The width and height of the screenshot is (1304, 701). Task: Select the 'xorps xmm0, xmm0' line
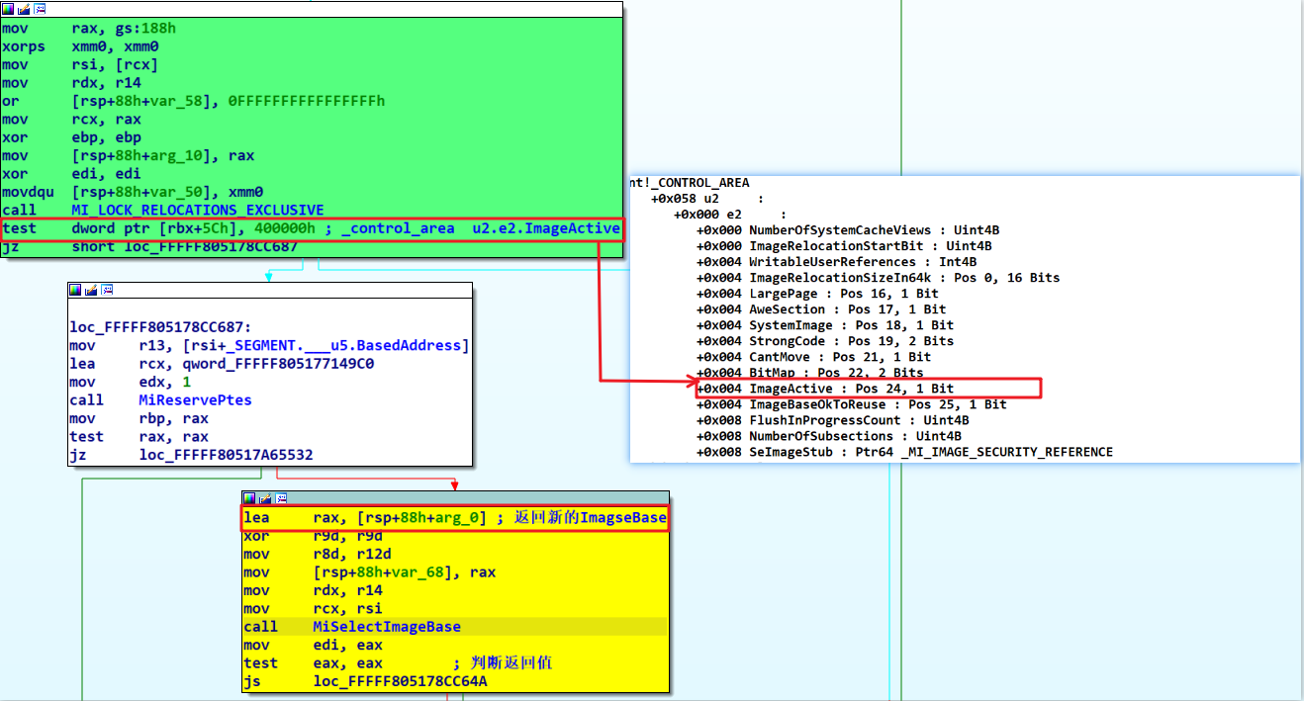pos(81,46)
